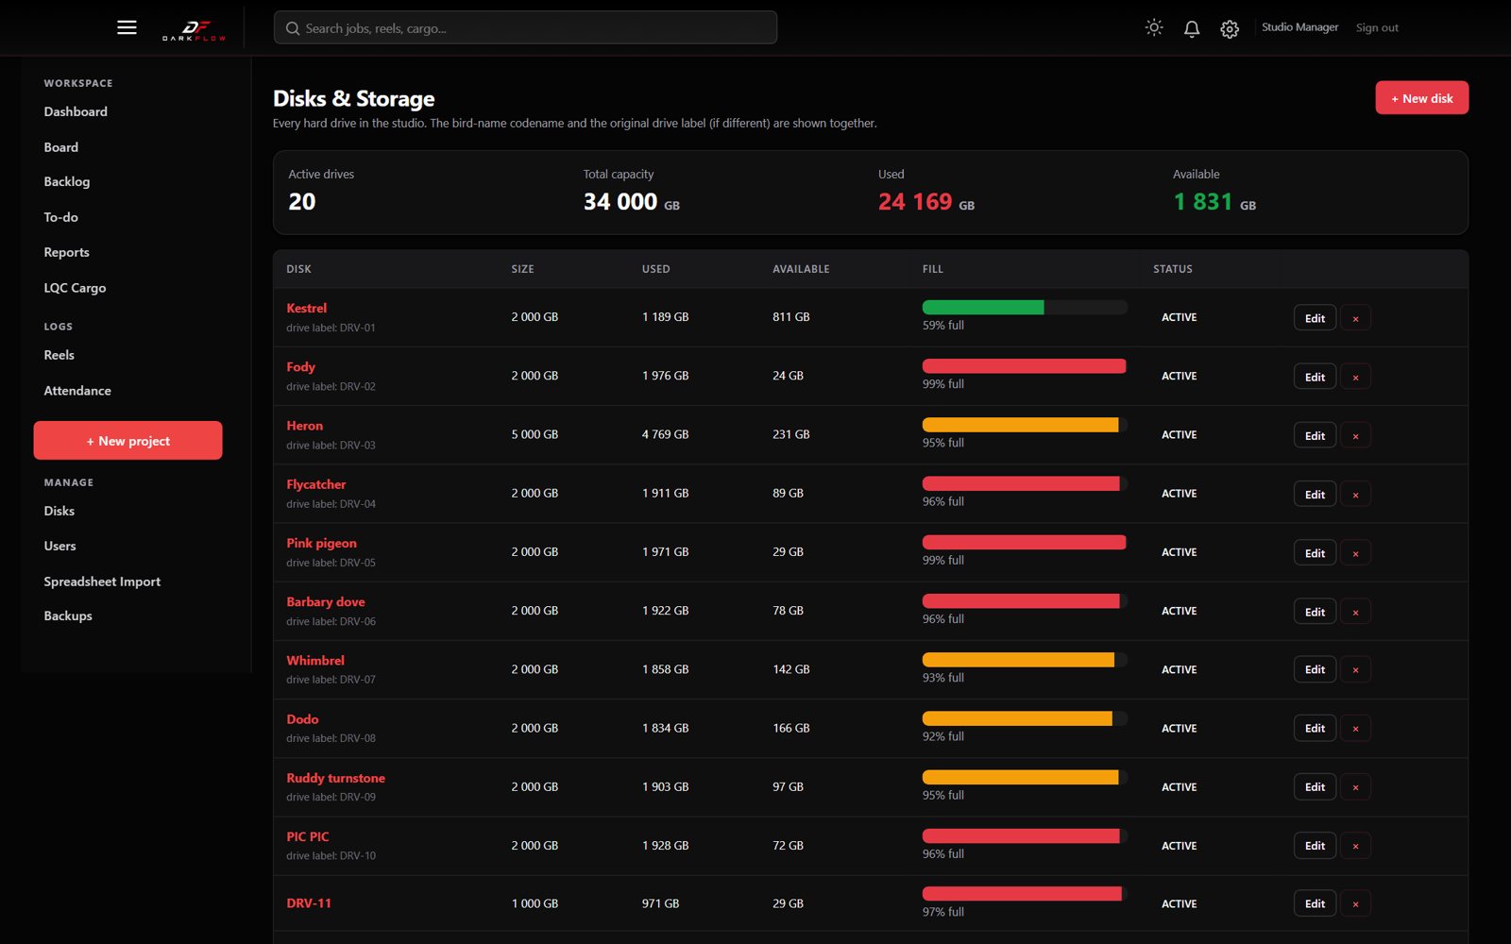Click the DarkFlow logo

(194, 30)
